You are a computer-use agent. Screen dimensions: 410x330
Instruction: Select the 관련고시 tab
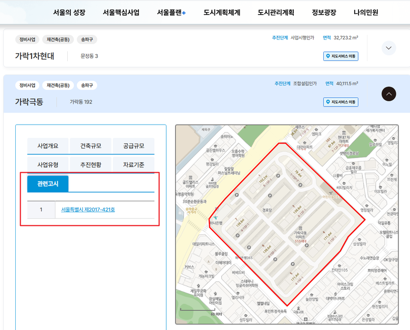click(48, 184)
